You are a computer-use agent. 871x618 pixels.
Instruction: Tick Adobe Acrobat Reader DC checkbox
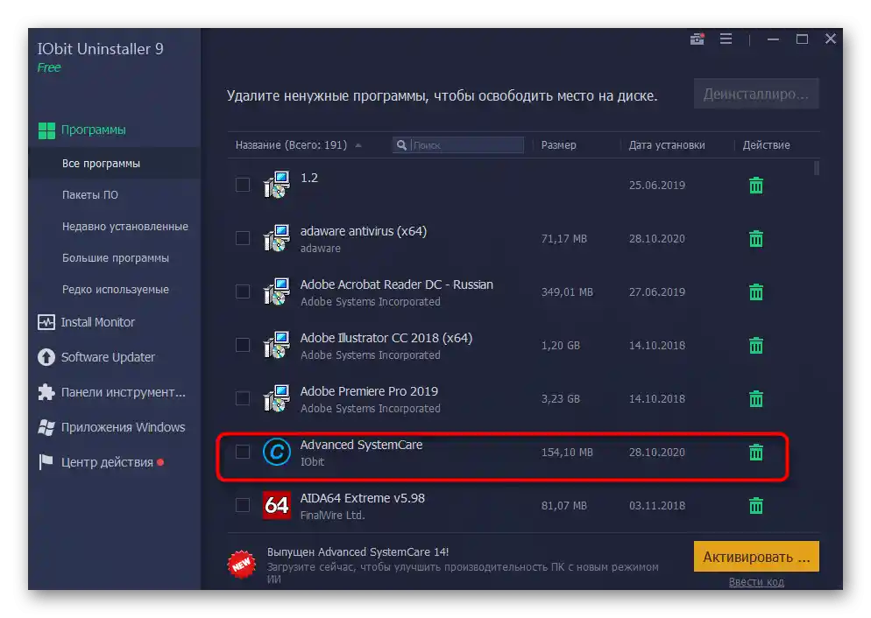(x=242, y=291)
